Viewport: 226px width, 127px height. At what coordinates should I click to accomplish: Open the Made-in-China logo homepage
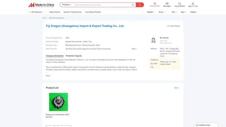click(41, 5)
